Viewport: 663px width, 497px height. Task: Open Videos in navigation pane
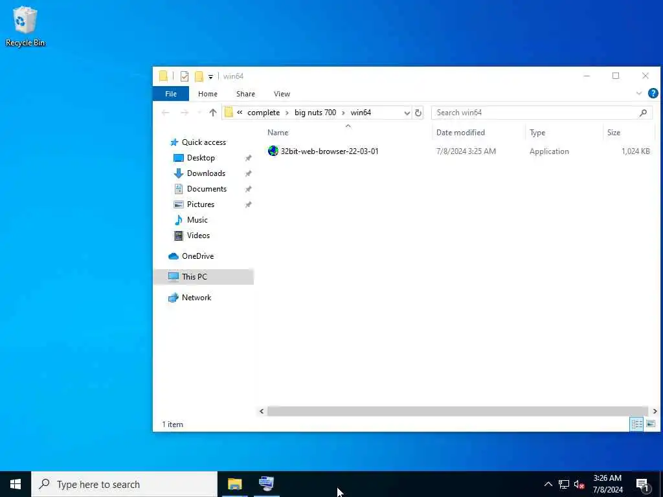coord(198,236)
